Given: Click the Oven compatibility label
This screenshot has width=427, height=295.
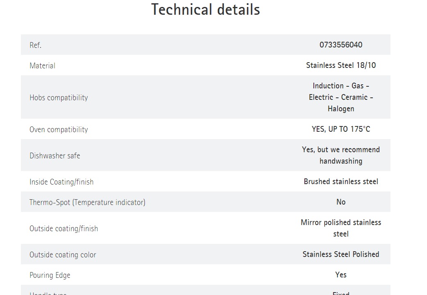Looking at the screenshot, I should coord(59,130).
